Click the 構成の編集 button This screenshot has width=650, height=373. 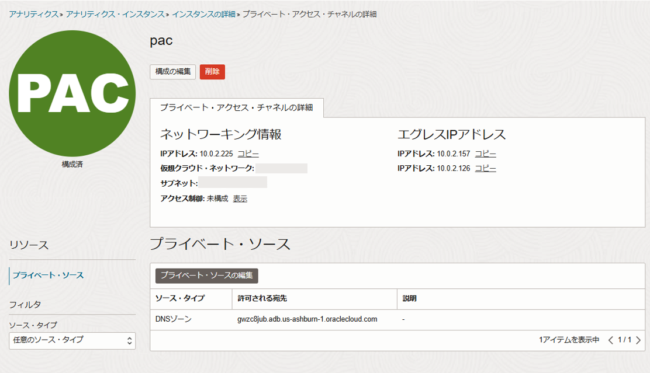[173, 72]
